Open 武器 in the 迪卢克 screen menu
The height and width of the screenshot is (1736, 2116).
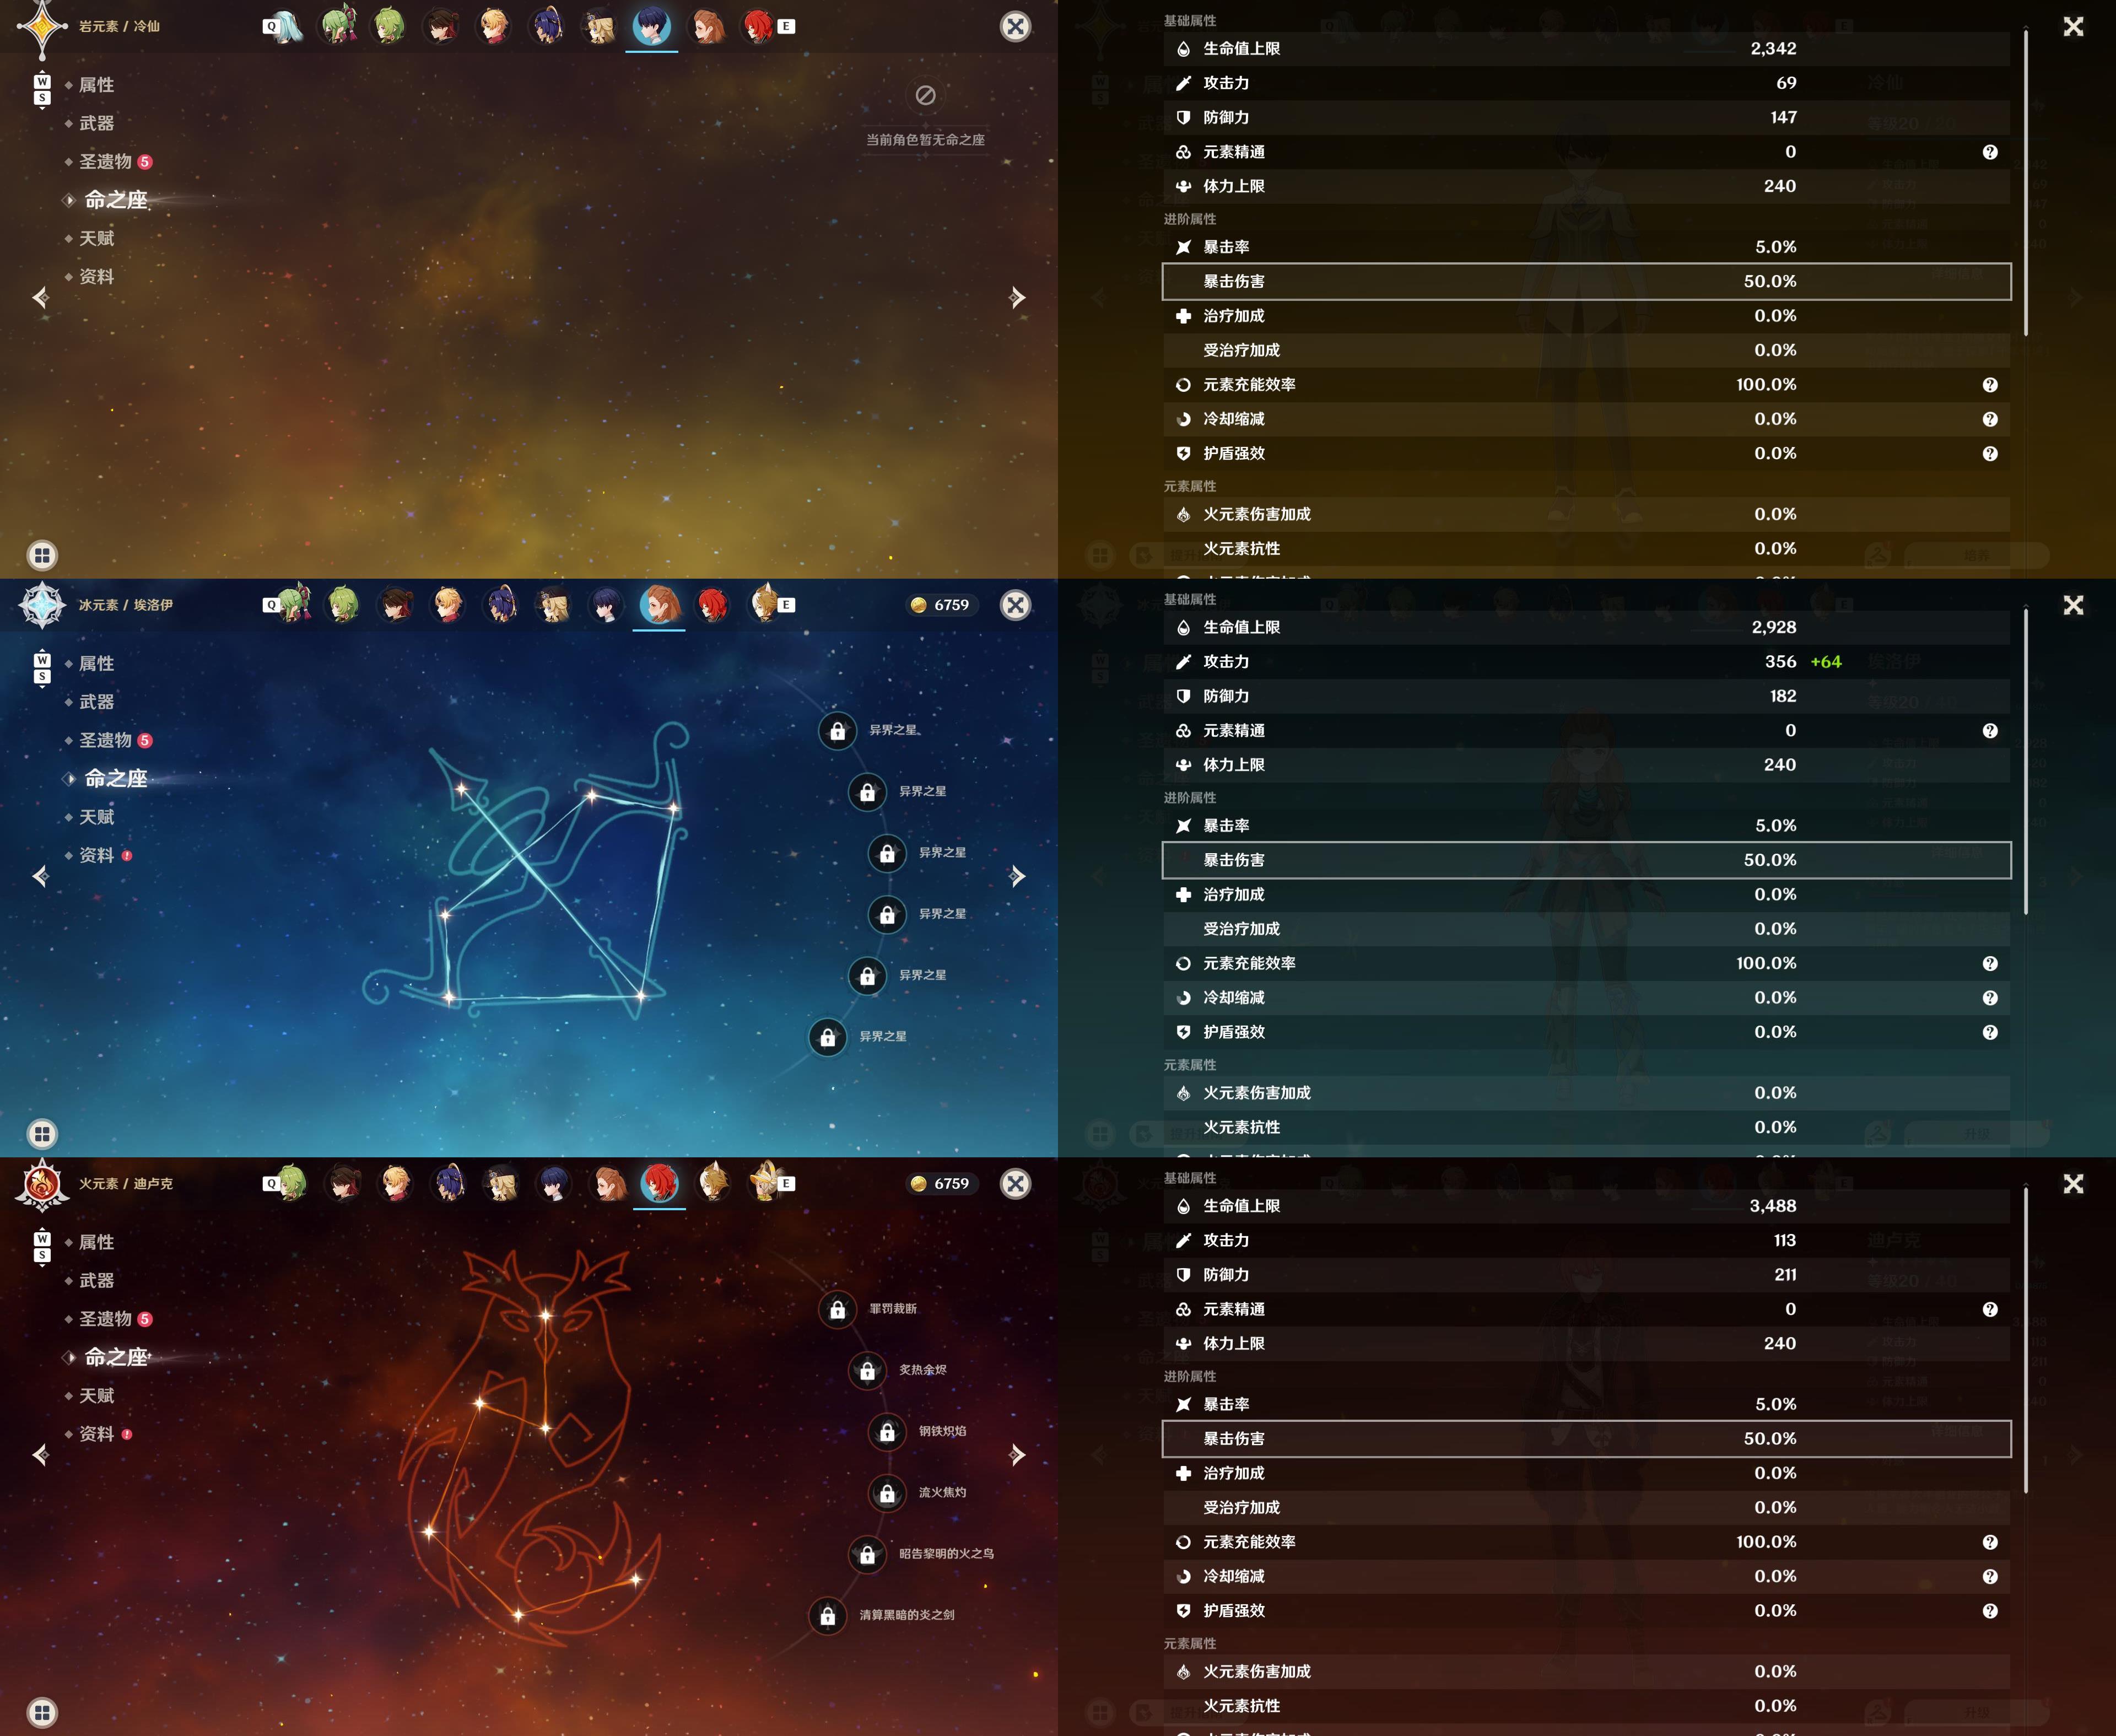click(96, 1281)
